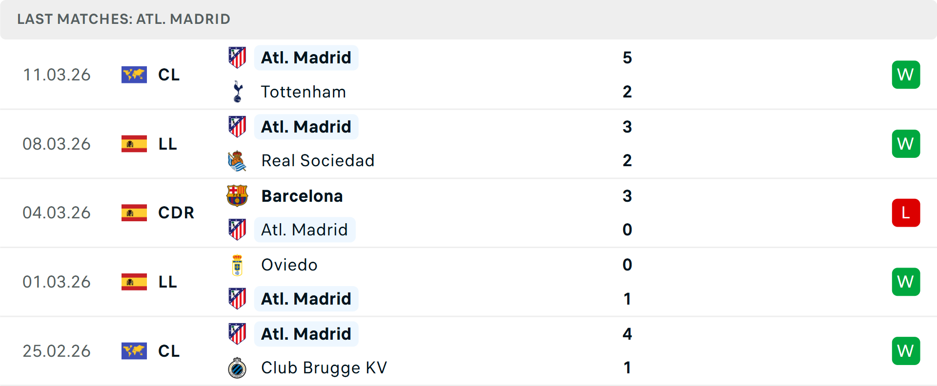Open the Barcelona club badge
Screen dimensions: 937x386
click(238, 196)
